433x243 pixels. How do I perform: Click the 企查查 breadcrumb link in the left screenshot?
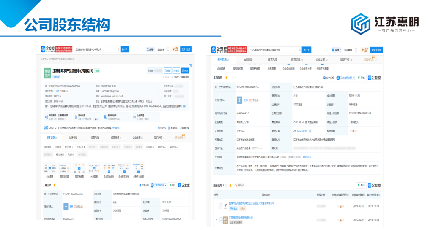[x=44, y=59]
